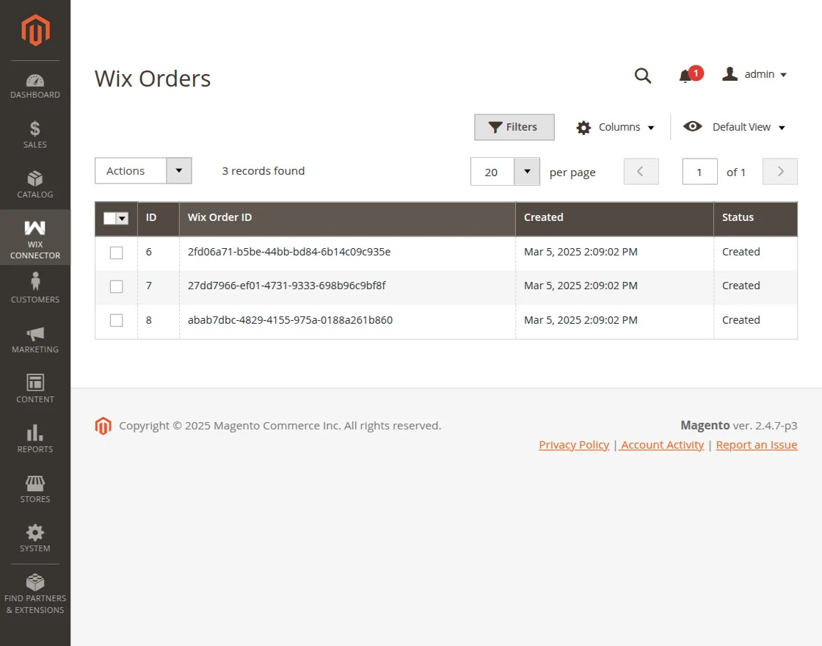The height and width of the screenshot is (646, 822).
Task: Open the Wix Connector sidebar section
Action: click(x=35, y=237)
